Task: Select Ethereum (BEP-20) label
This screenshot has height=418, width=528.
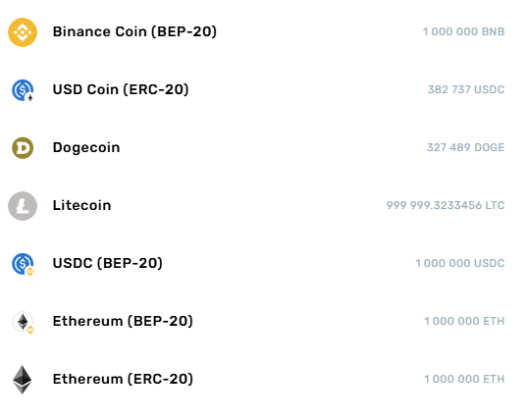Action: coord(123,321)
